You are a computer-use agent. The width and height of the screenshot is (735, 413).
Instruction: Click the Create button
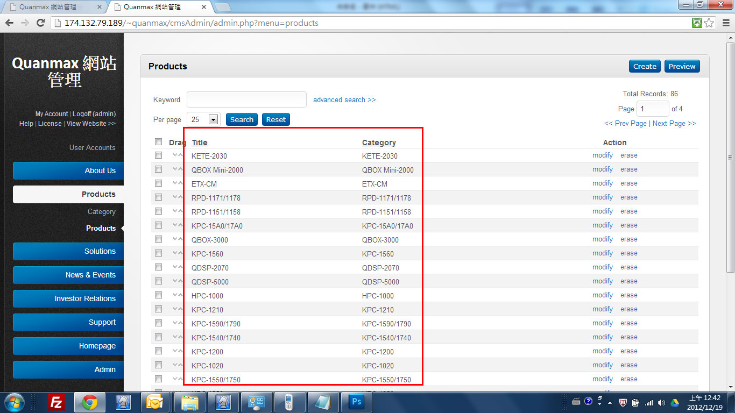click(x=645, y=66)
